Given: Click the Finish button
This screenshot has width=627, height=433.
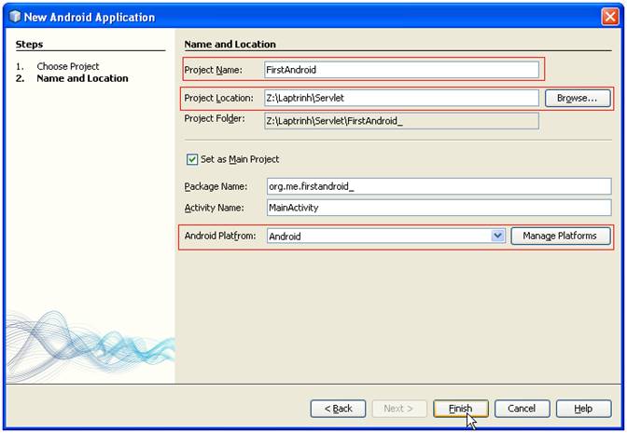Looking at the screenshot, I should coord(461,409).
